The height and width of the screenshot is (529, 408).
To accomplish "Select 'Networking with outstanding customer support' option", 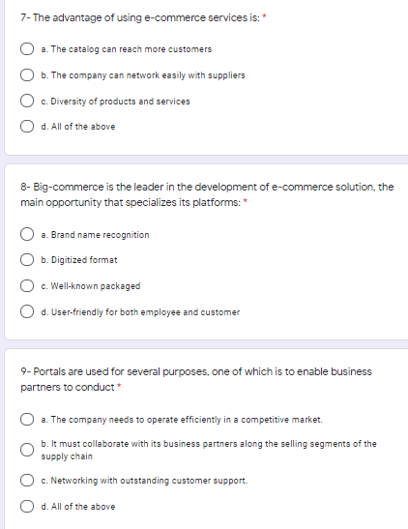I will pyautogui.click(x=27, y=480).
